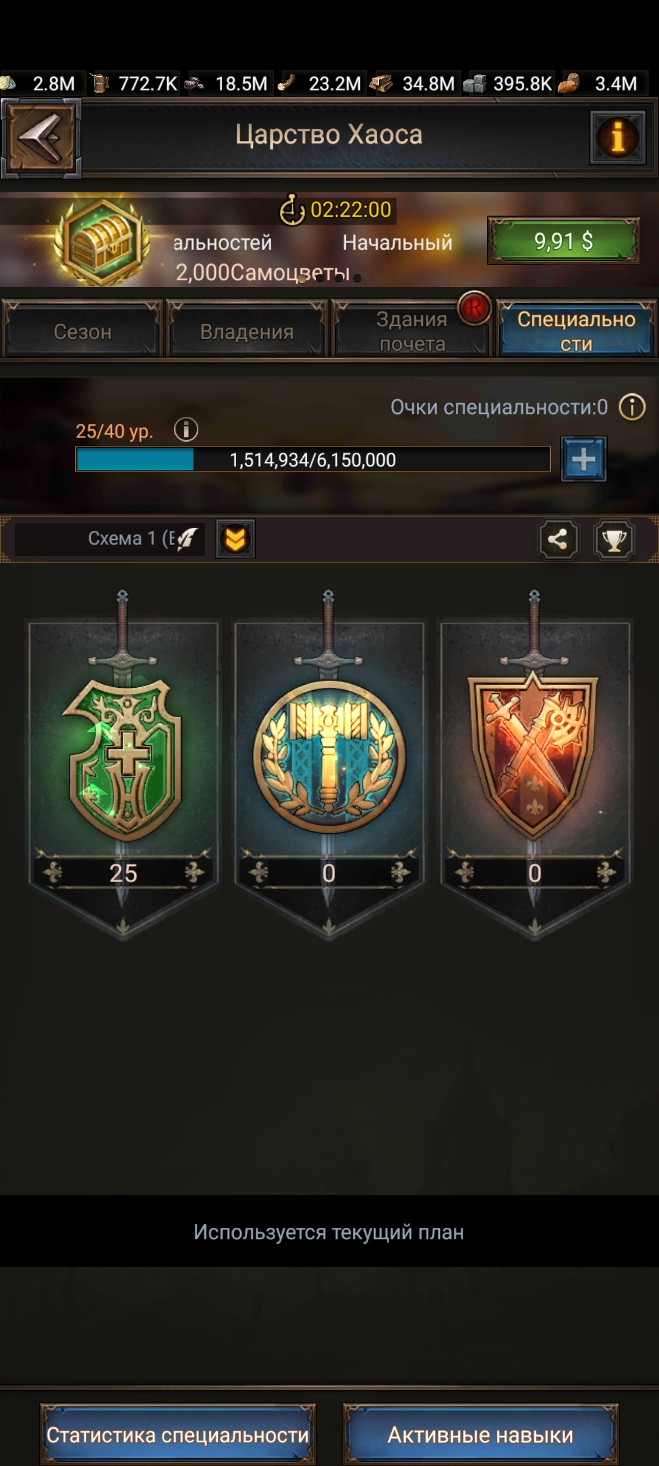Viewport: 659px width, 1466px height.
Task: Open Активные навыки
Action: (480, 1434)
